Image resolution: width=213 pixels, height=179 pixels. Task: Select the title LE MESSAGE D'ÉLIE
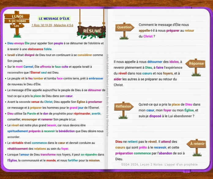(x=54, y=18)
